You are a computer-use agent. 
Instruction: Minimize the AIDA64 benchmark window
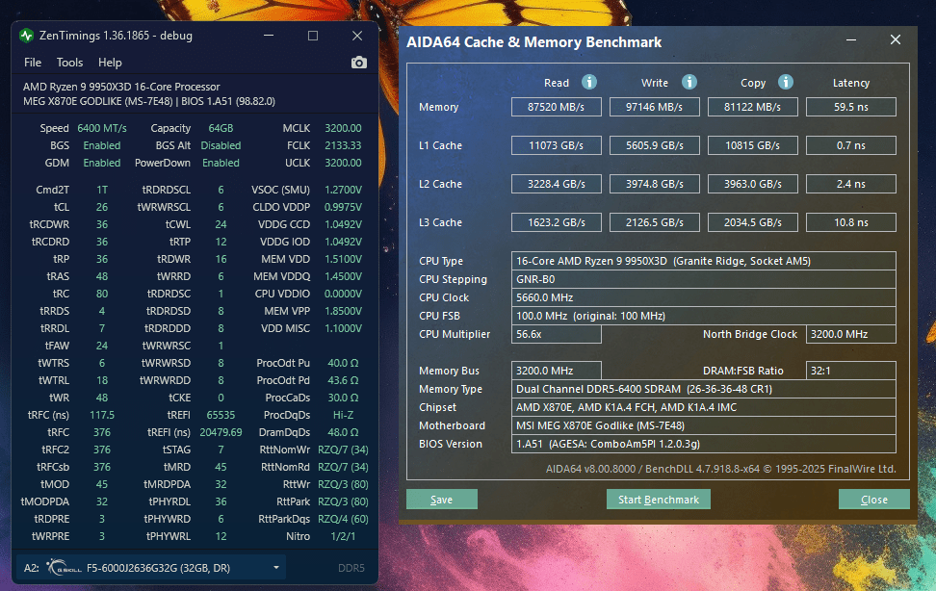pyautogui.click(x=851, y=40)
